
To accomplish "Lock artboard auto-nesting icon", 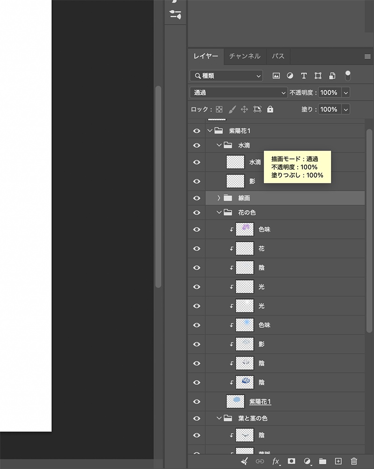I will pos(257,109).
